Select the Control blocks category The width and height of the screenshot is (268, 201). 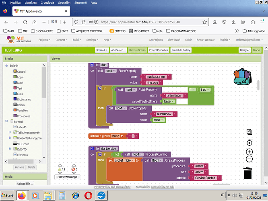[21, 72]
